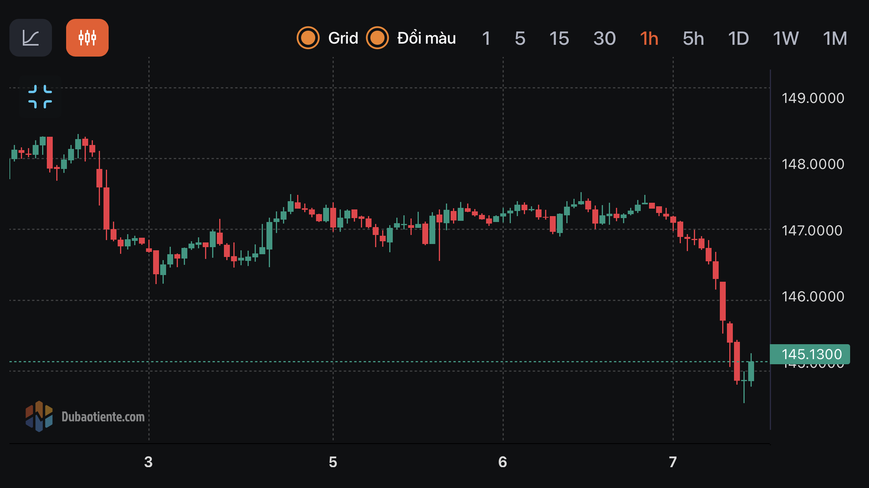869x488 pixels.
Task: Toggle the Đổi màu color switch
Action: [x=377, y=38]
